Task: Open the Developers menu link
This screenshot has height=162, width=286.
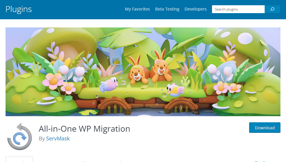Action: pyautogui.click(x=195, y=9)
